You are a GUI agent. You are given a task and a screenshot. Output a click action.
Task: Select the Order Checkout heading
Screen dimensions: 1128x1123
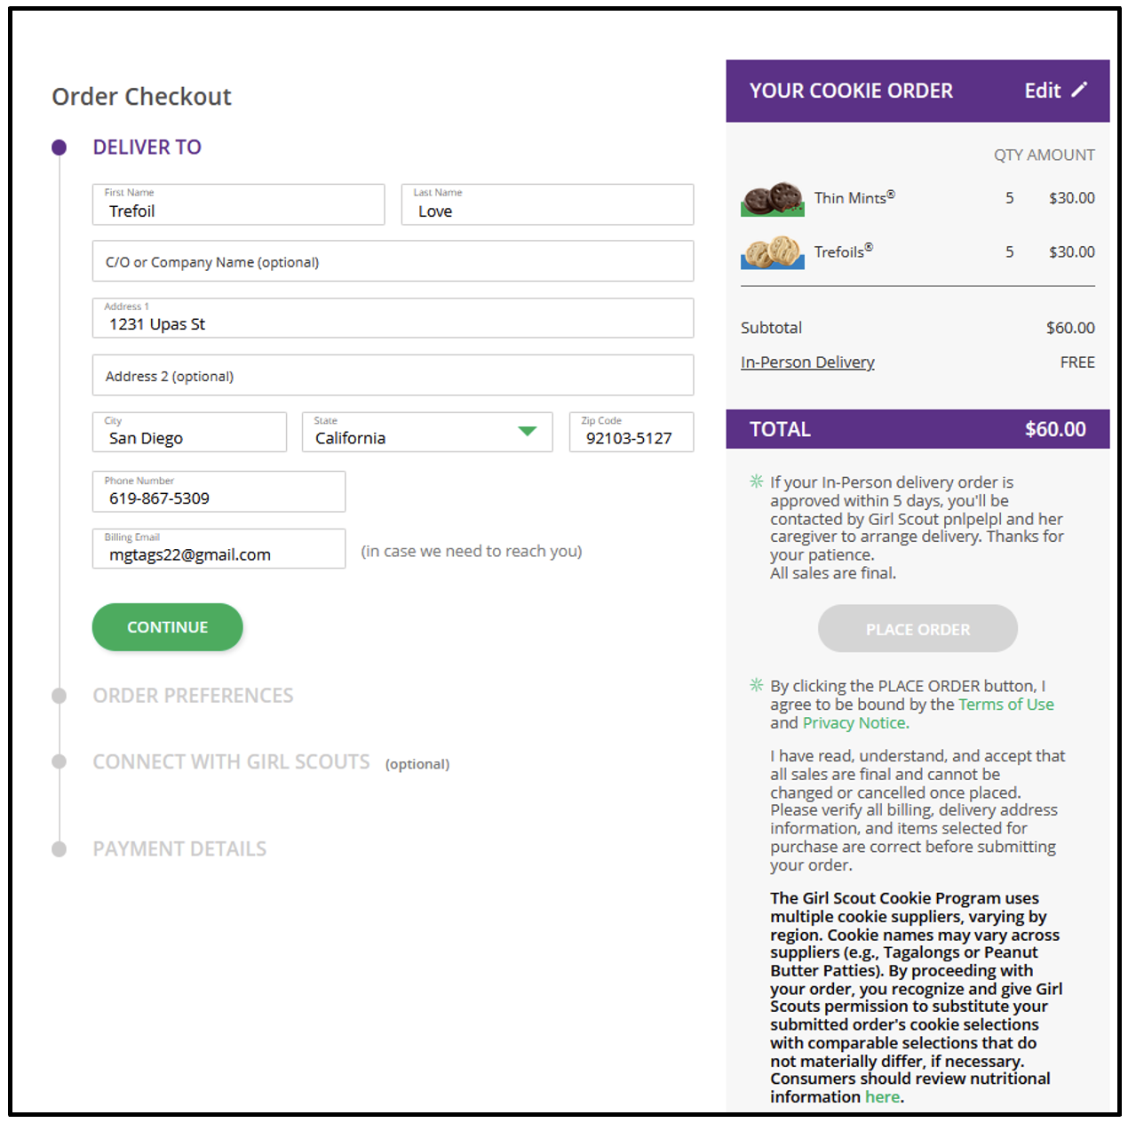click(141, 96)
